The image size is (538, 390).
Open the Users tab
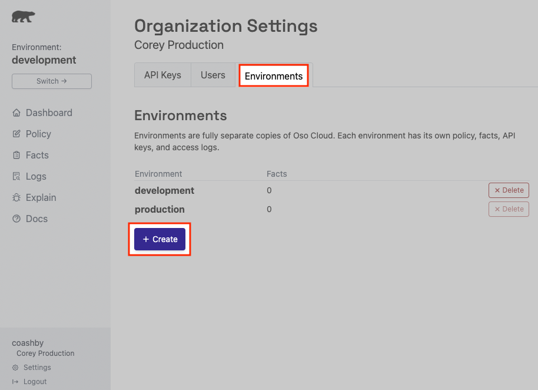[213, 75]
